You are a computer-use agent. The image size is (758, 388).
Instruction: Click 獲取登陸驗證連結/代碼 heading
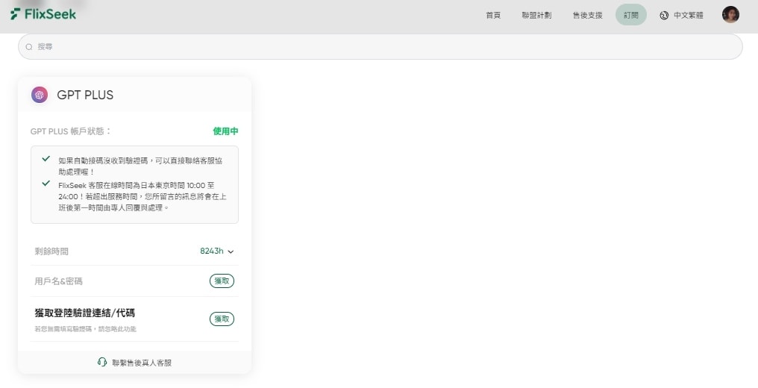(84, 313)
